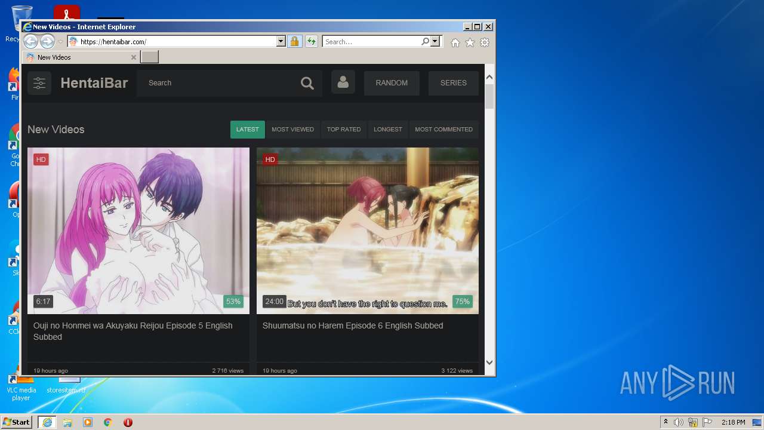Open the site filter menu icon

(x=39, y=83)
